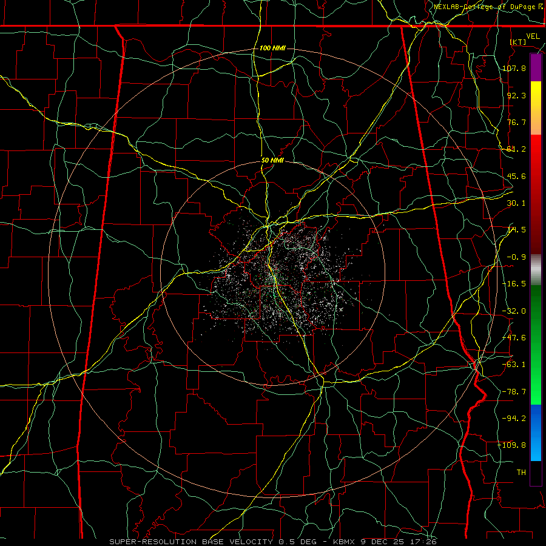Click the -63.1 velocity scale value
Screen dimensions: 546x546
[514, 365]
